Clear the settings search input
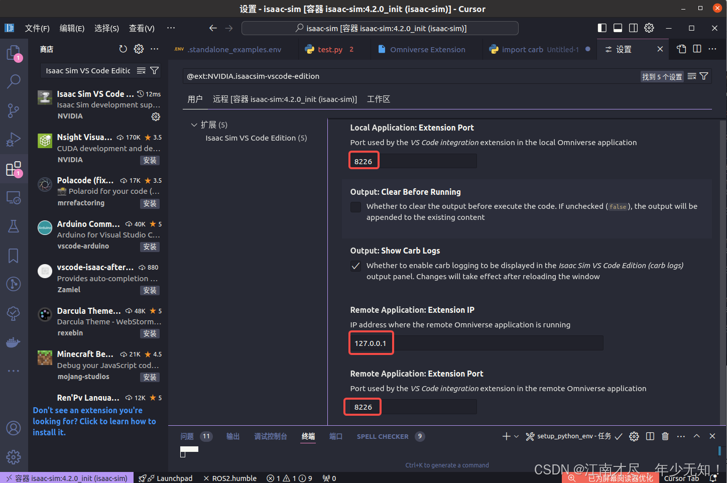The width and height of the screenshot is (727, 483). 692,76
